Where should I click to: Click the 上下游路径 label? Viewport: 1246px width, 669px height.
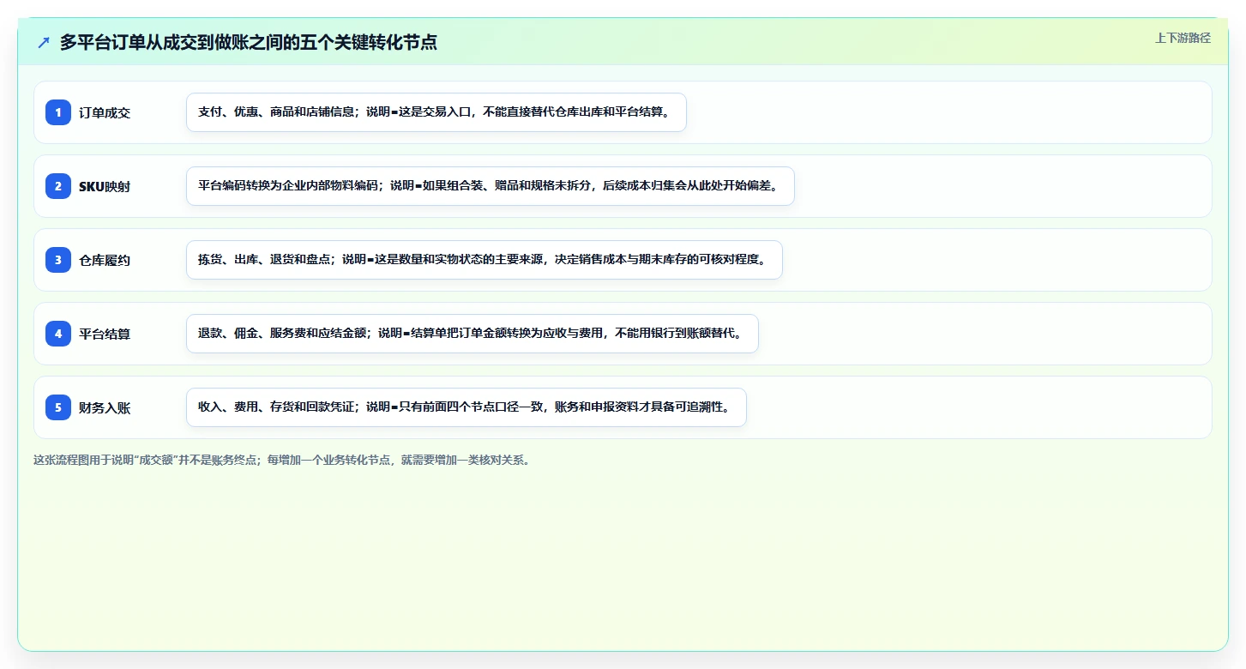1183,38
